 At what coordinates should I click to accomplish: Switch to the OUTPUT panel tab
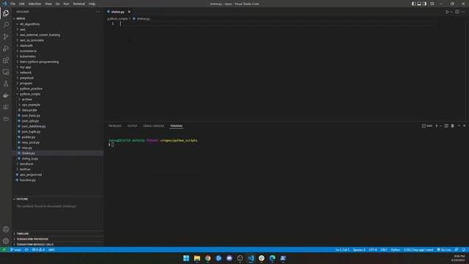(x=132, y=126)
